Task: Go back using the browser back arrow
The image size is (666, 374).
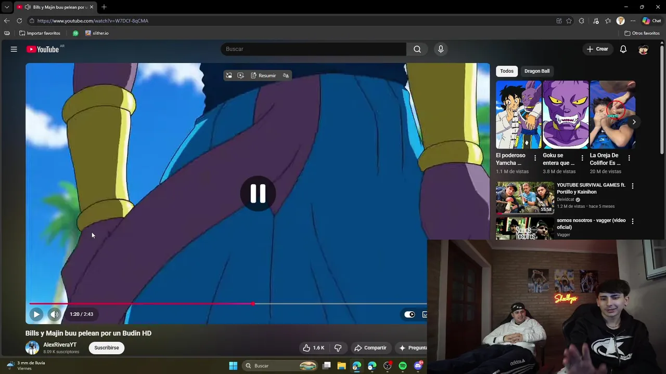Action: pos(7,21)
